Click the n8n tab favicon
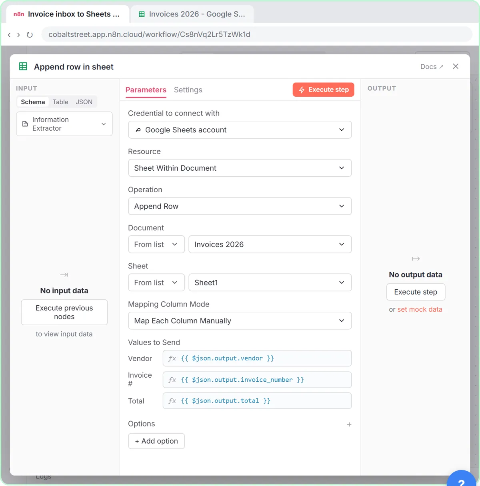The height and width of the screenshot is (486, 480). (x=19, y=14)
